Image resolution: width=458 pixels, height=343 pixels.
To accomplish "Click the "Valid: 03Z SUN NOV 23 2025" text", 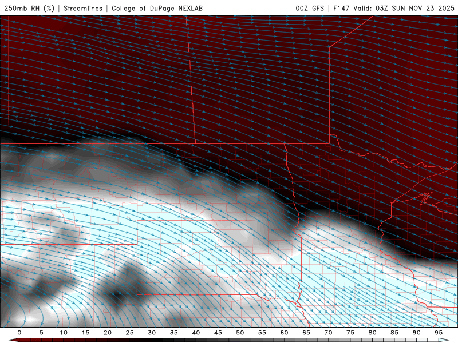I will click(x=404, y=8).
